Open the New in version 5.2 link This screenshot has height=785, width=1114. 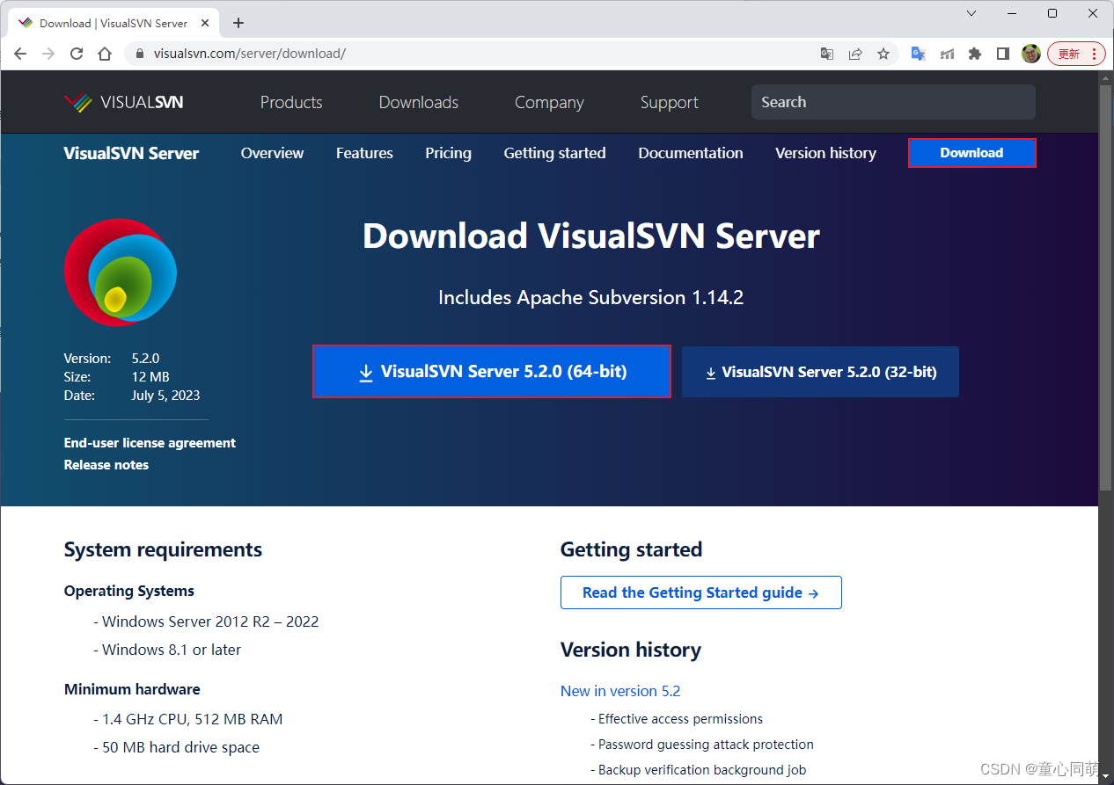[x=620, y=691]
